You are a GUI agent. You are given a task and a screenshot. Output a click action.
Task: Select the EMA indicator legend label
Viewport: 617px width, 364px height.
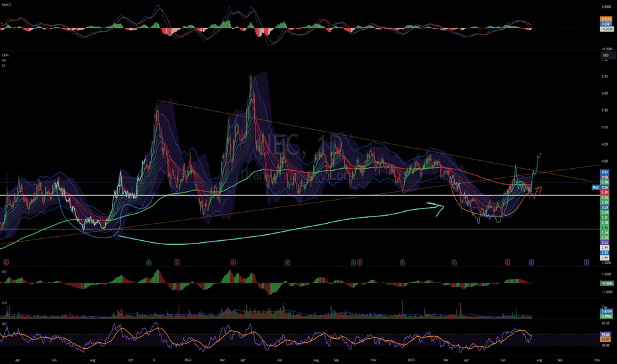pos(5,56)
